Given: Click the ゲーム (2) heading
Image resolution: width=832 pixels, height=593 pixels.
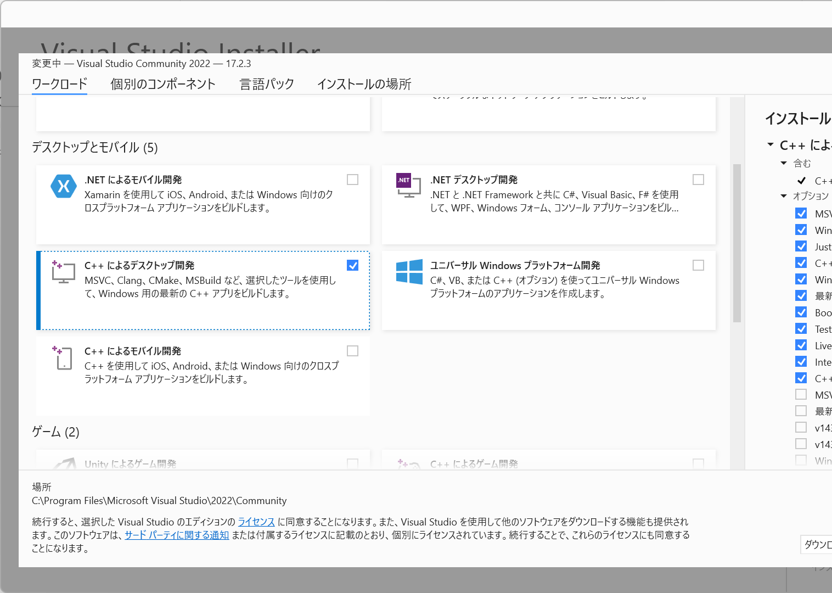Looking at the screenshot, I should [x=55, y=432].
